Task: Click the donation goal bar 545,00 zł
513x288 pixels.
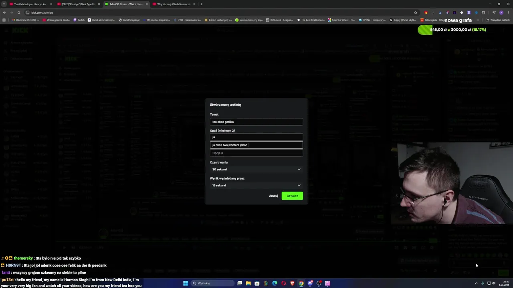Action: 452,30
